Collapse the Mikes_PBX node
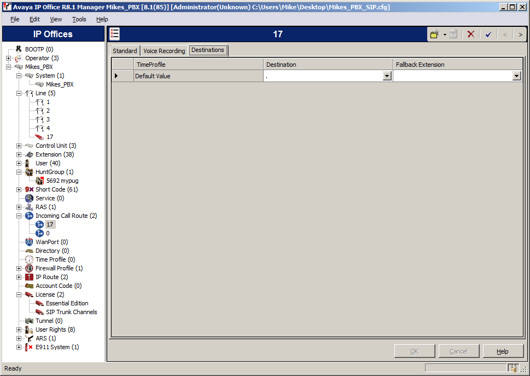This screenshot has width=530, height=376. pos(8,67)
